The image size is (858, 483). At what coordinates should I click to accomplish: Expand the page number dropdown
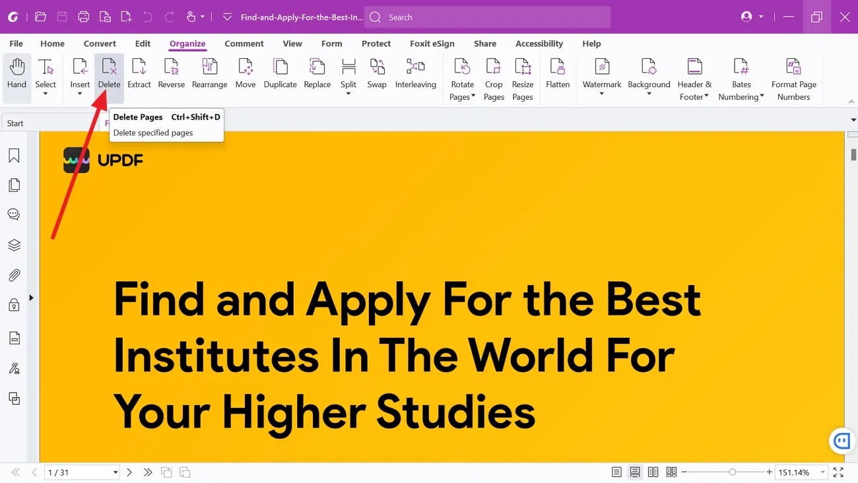point(115,472)
